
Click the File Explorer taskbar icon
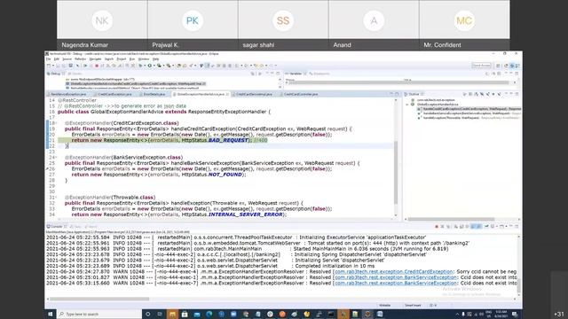pyautogui.click(x=172, y=314)
